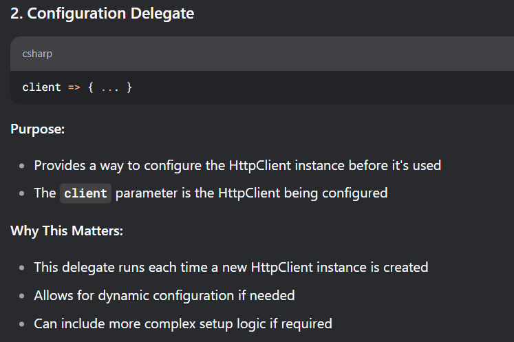Click bullet dot before "This delegate runs"

(x=21, y=268)
